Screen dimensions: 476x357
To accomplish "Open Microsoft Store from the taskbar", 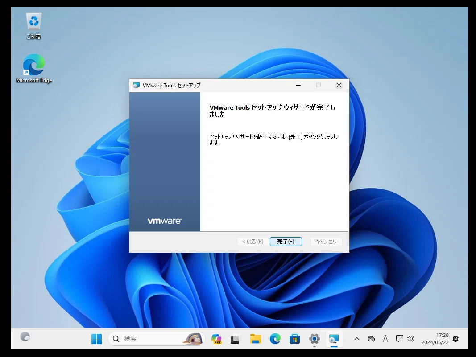I will pyautogui.click(x=294, y=339).
